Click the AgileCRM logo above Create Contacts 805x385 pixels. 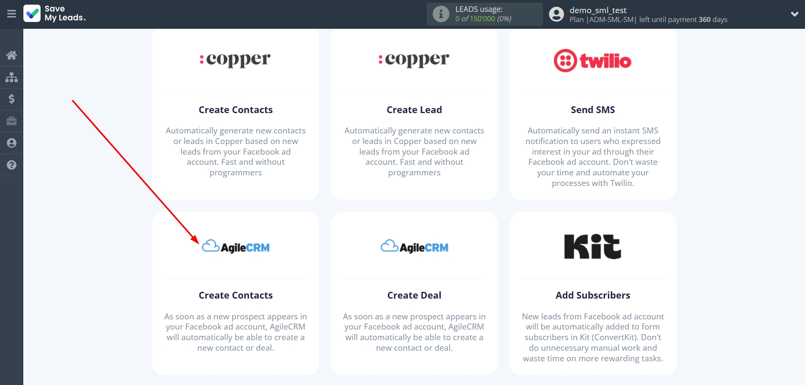(236, 247)
